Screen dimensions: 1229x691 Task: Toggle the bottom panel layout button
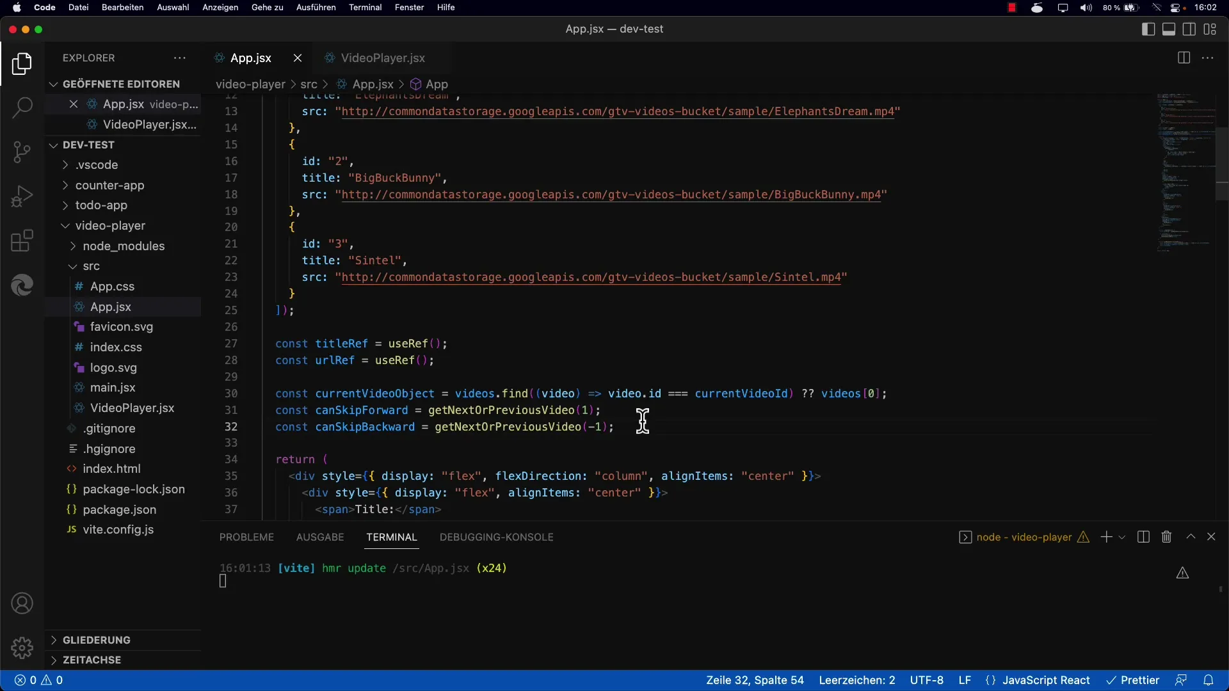(x=1169, y=29)
